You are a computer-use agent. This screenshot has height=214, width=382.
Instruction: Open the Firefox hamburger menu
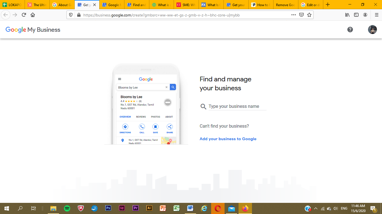tap(376, 15)
